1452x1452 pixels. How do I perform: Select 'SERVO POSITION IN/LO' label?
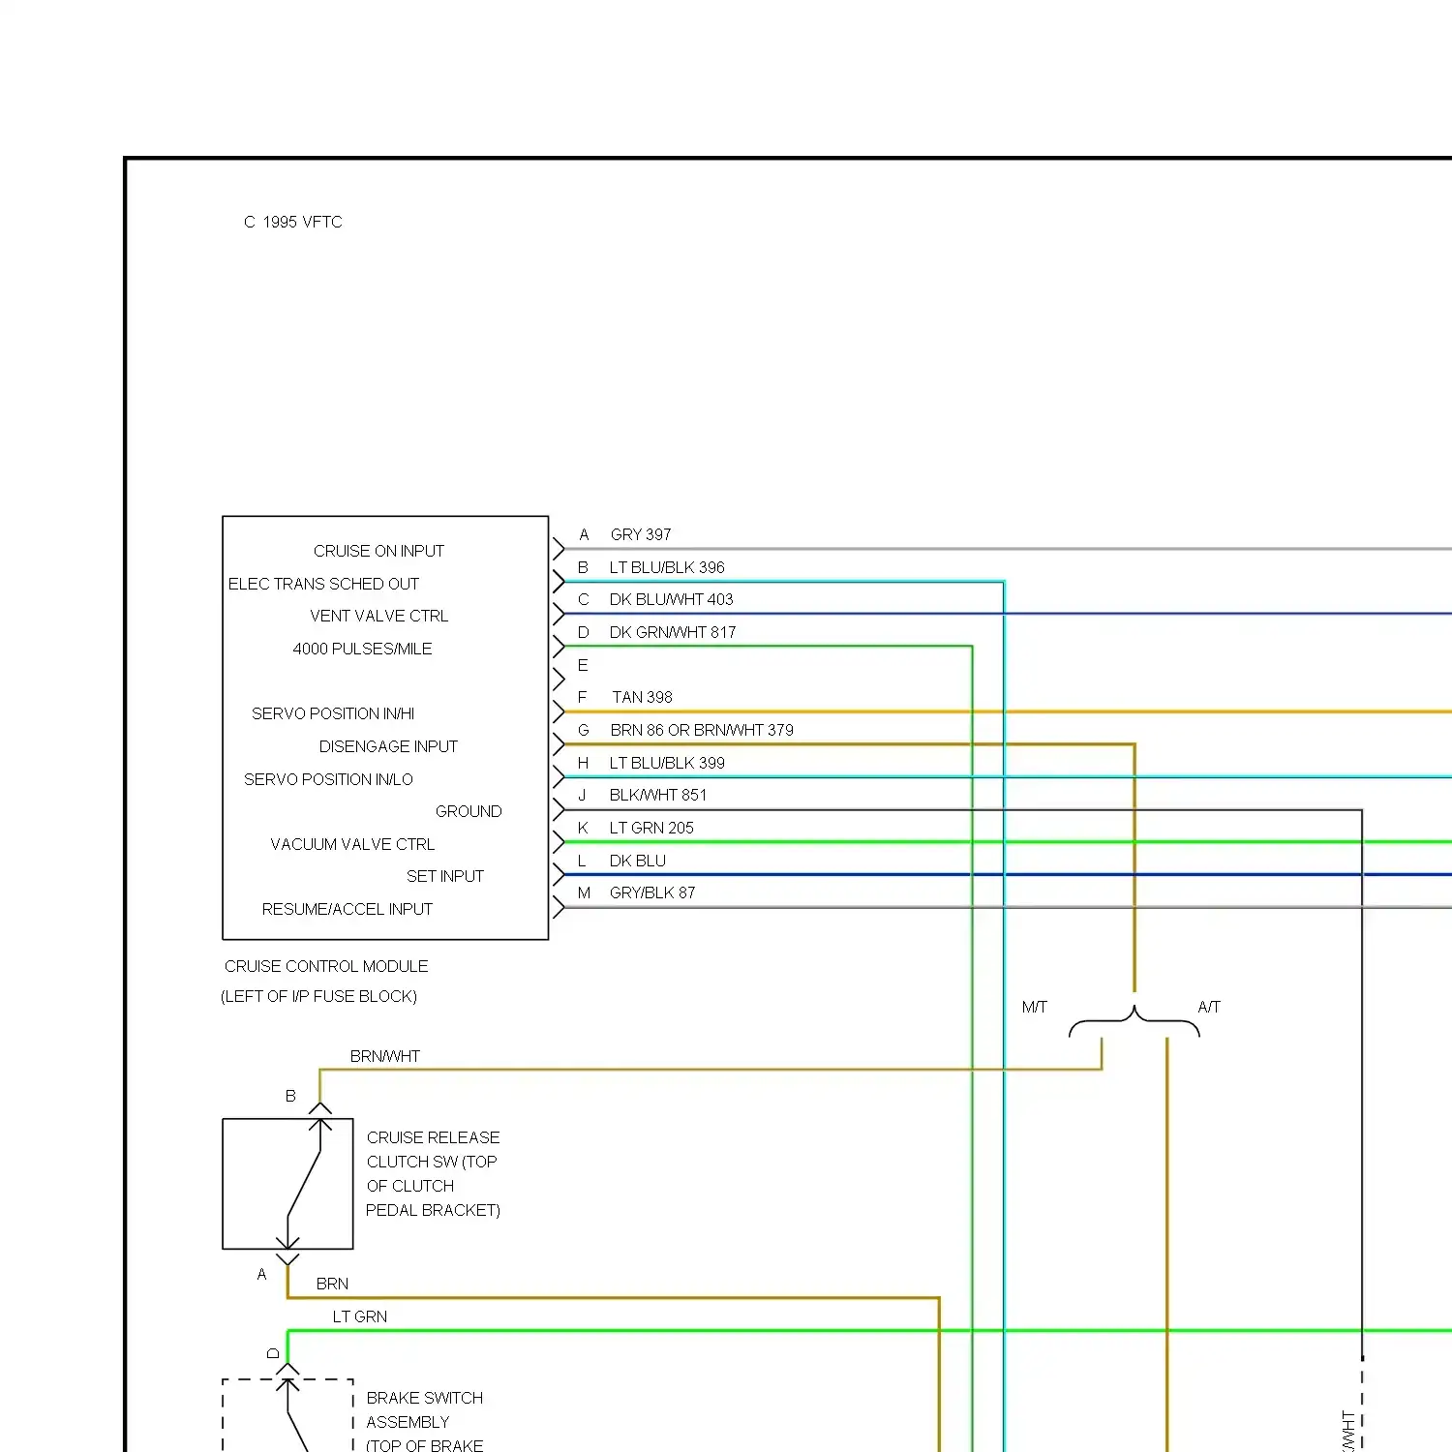click(328, 779)
